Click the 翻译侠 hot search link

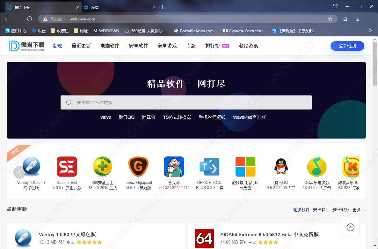149,117
